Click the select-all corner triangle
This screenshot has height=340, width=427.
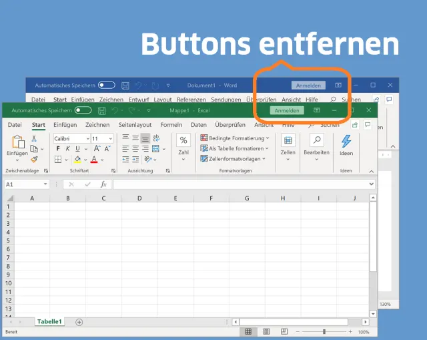coord(10,198)
